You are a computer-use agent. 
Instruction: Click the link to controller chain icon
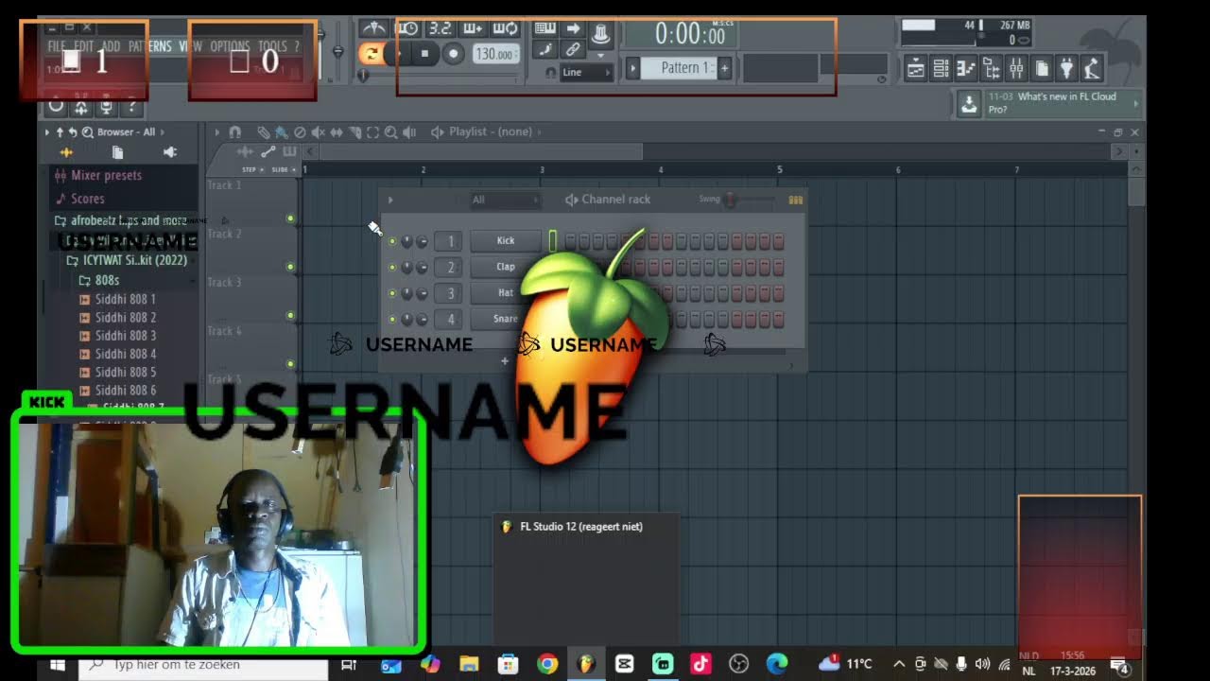click(573, 49)
